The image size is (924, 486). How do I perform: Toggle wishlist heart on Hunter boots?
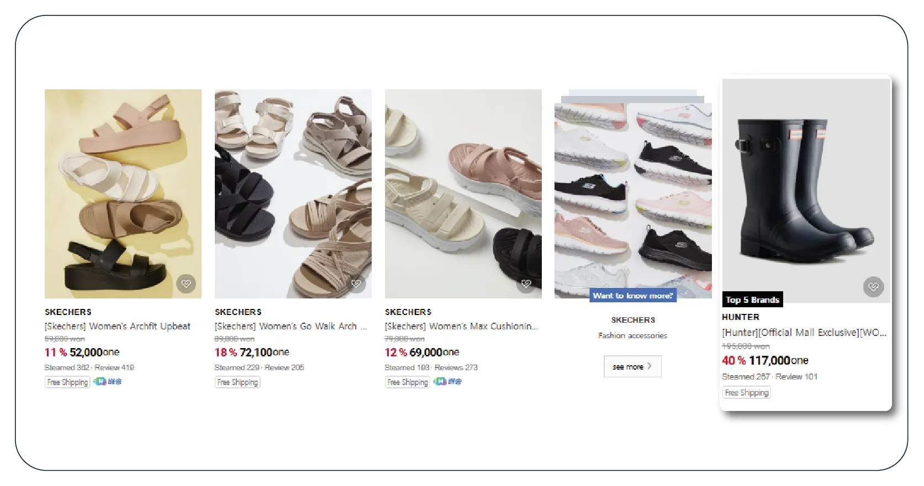tap(873, 286)
